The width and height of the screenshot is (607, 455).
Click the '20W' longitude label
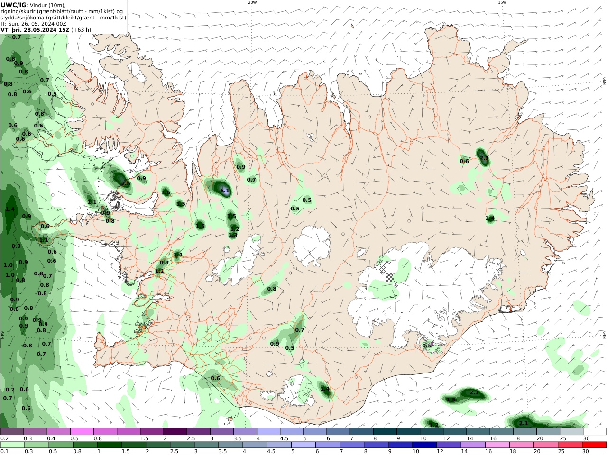pyautogui.click(x=252, y=2)
